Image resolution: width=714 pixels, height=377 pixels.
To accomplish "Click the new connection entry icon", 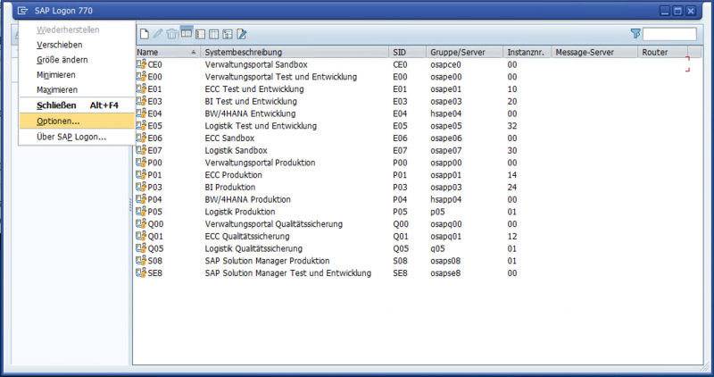I will [x=145, y=34].
